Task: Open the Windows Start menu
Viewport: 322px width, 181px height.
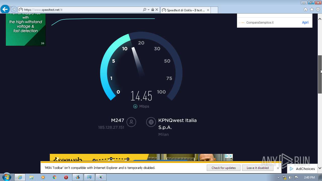Action: (6, 177)
